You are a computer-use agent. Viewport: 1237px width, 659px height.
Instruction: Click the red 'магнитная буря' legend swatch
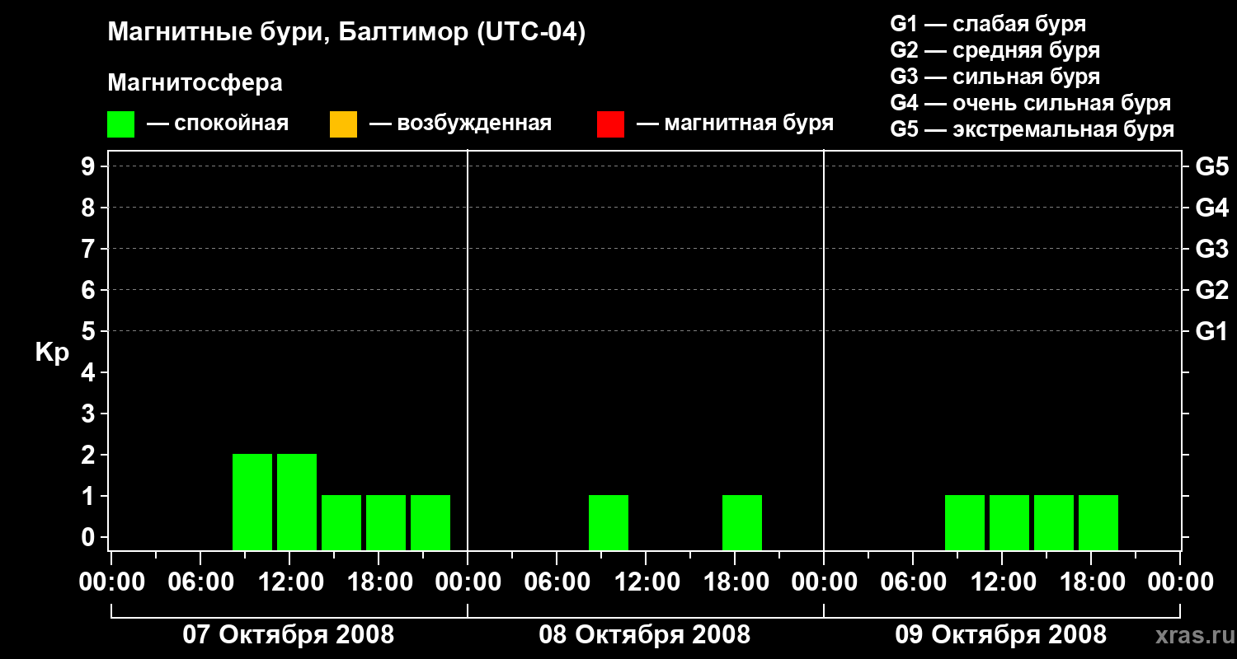coord(610,124)
